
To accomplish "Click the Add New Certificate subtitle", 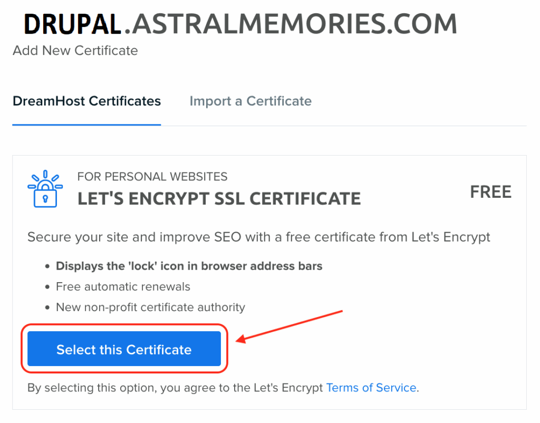I will (75, 51).
